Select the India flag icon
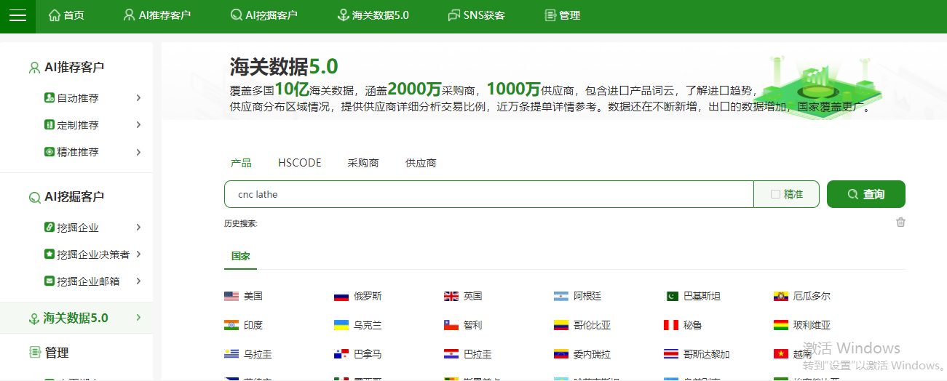The image size is (947, 381). tap(231, 325)
